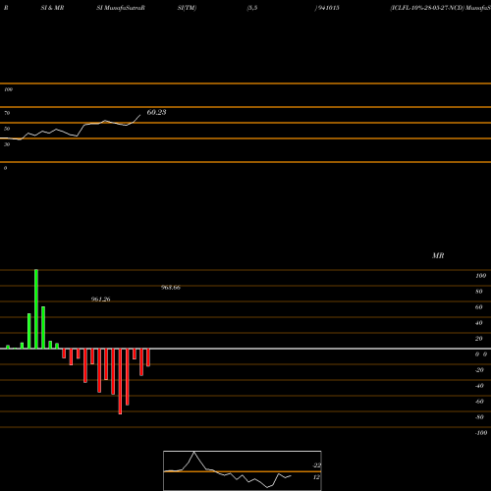
Task: Click the price label 961.26
Action: click(100, 300)
